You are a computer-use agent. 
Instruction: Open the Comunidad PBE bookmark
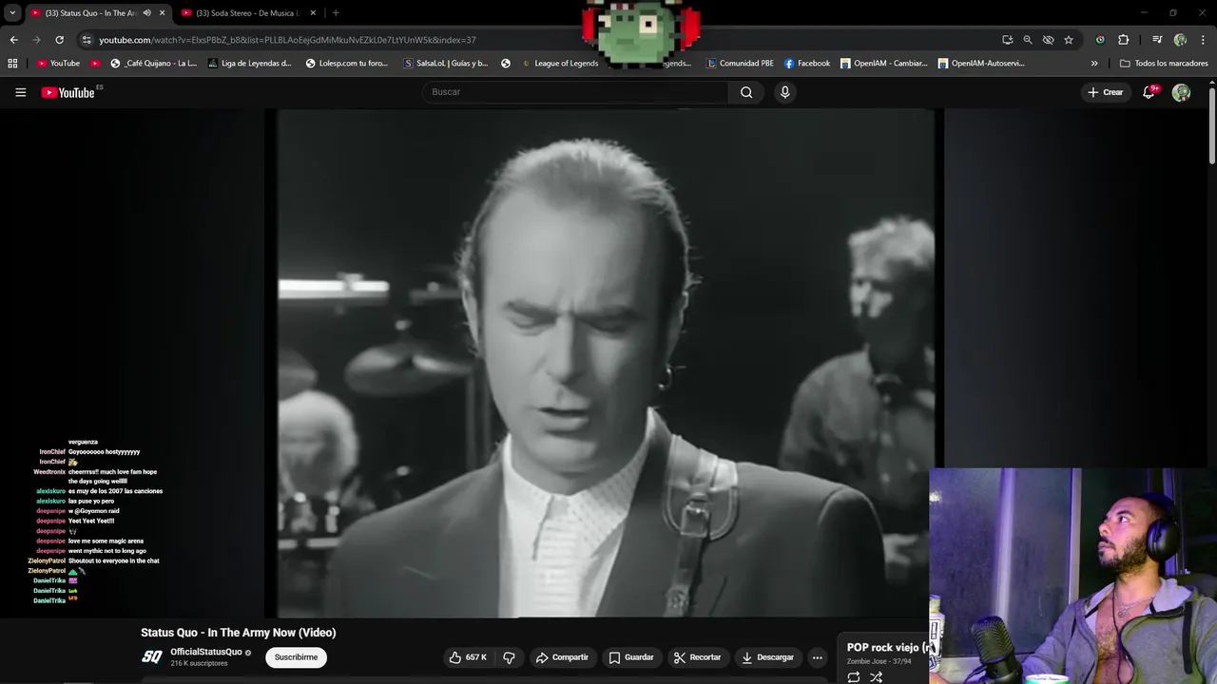[x=740, y=64]
